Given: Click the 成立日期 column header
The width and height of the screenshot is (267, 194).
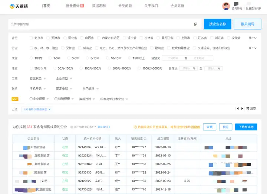Looking at the screenshot, I should coord(163,139).
